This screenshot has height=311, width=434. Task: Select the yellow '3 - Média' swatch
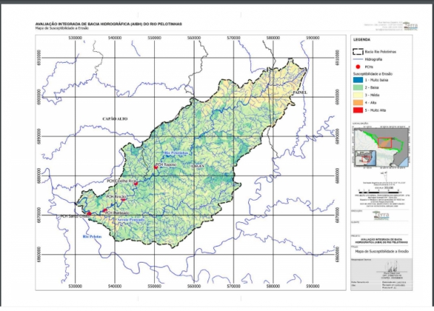(359, 95)
